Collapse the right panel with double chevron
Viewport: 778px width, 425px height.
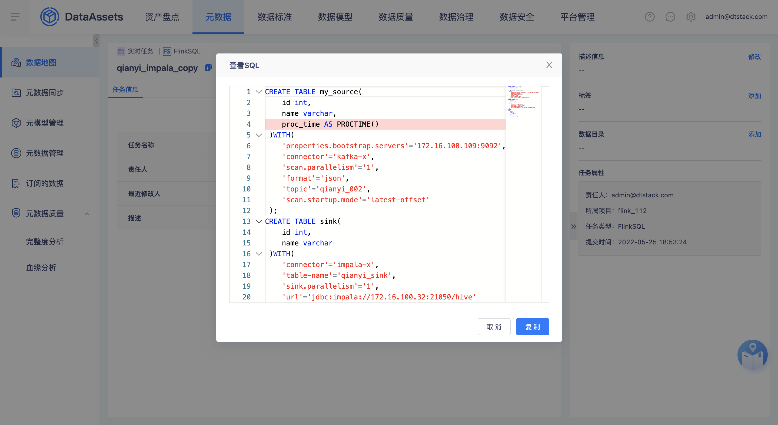573,226
